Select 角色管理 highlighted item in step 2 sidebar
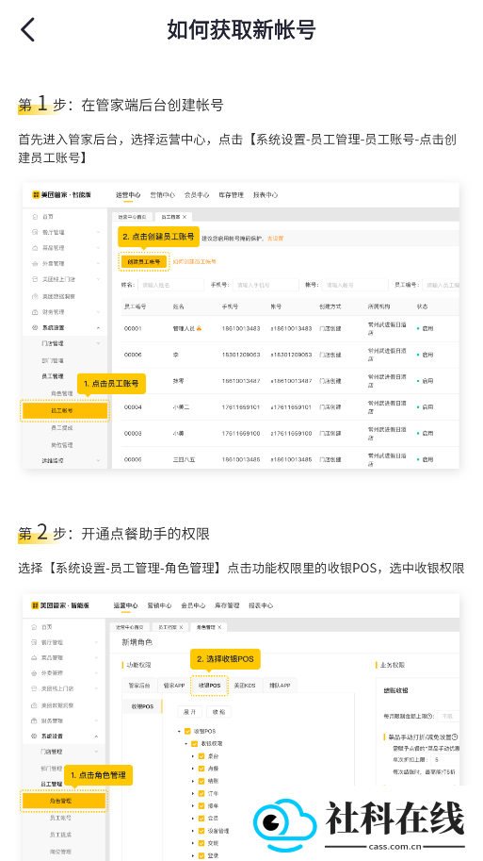 (64, 802)
